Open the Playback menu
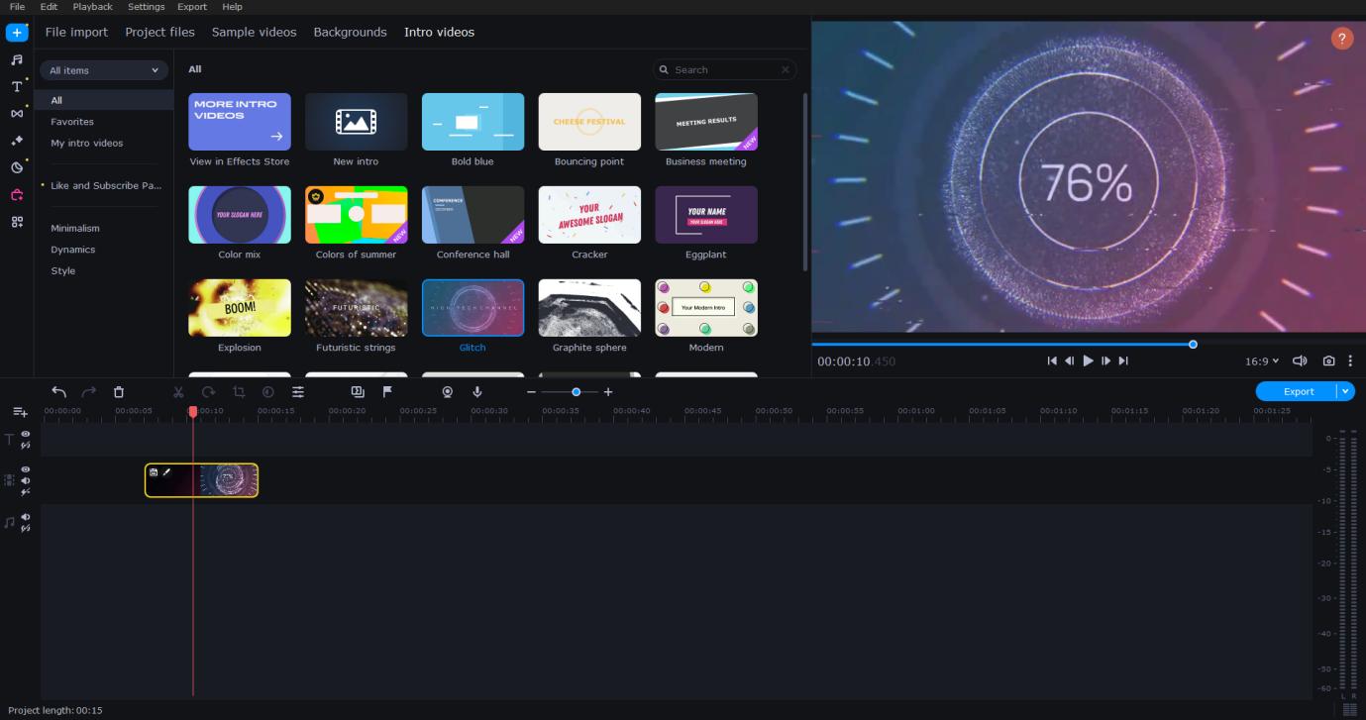Screen dimensions: 1366x720 pos(93,7)
